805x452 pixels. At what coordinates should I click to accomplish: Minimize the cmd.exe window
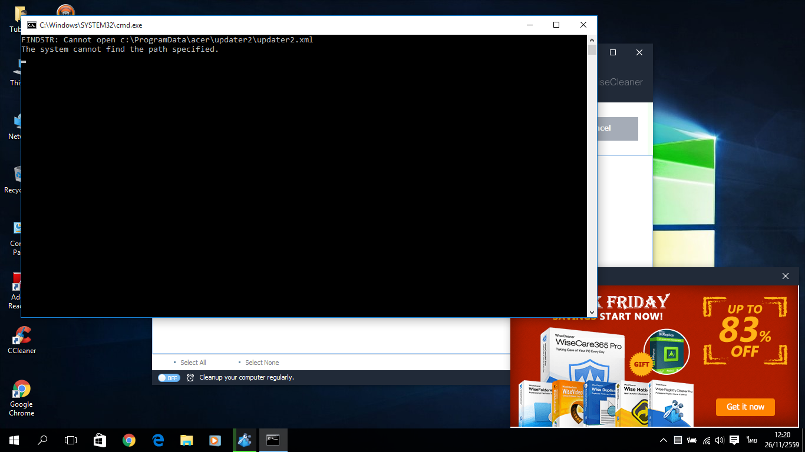pyautogui.click(x=529, y=25)
